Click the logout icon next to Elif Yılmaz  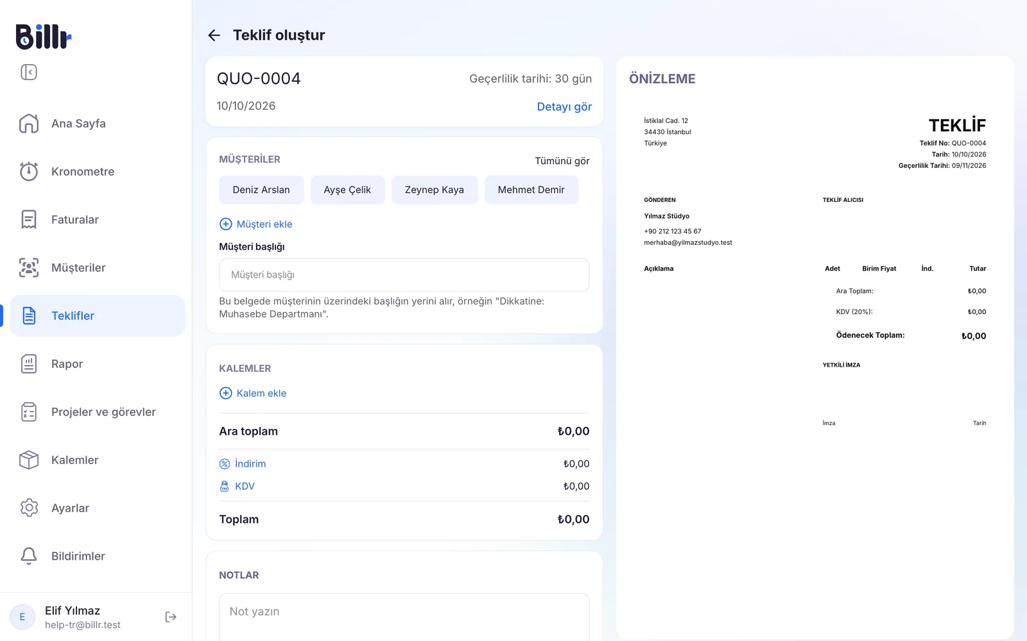point(171,617)
